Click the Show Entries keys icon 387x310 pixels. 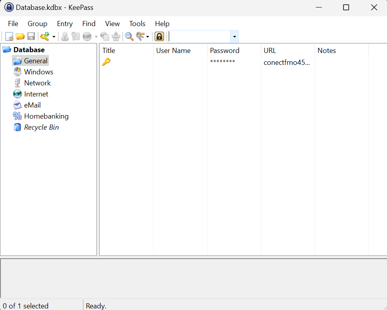tap(140, 37)
